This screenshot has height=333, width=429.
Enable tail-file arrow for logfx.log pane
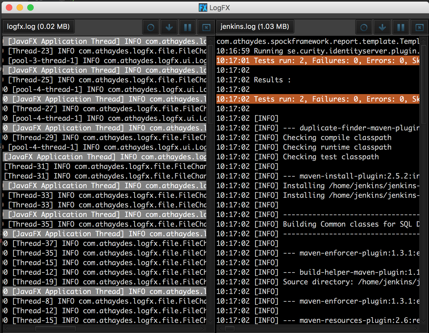[x=169, y=27]
